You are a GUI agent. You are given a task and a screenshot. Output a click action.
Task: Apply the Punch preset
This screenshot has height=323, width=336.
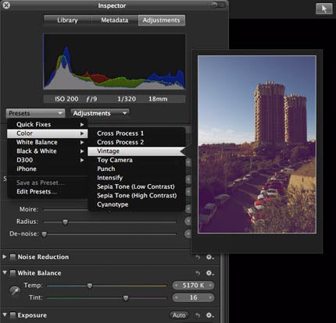[137, 169]
